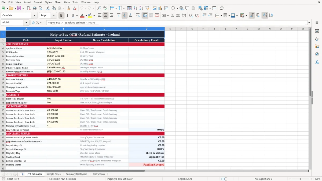Click the formula input line
This screenshot has width=322, height=181.
pos(177,23)
